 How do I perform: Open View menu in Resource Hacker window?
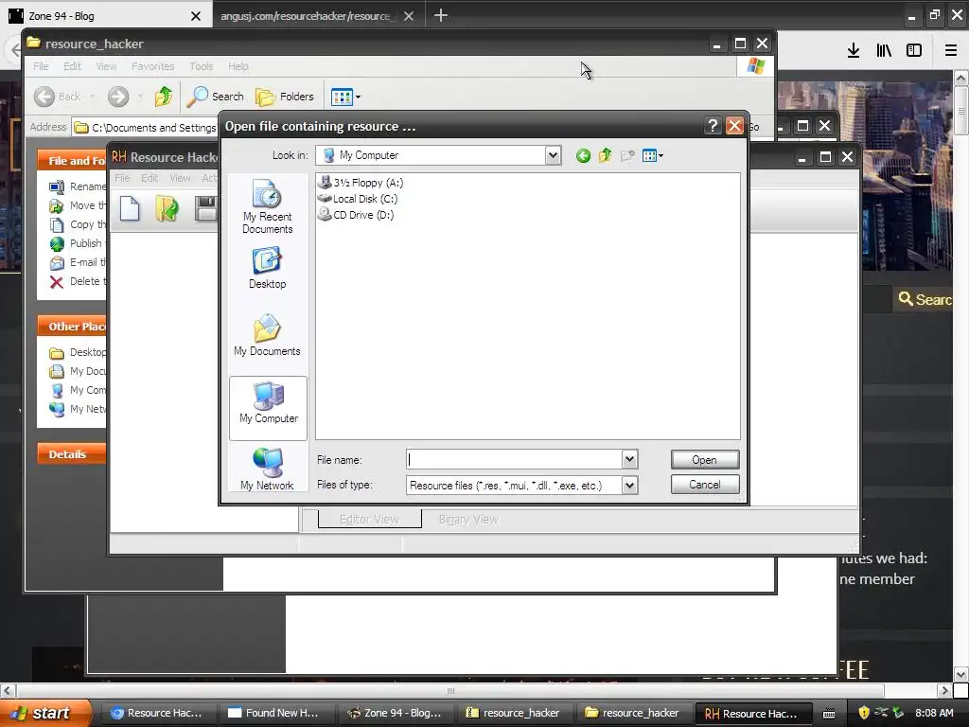180,178
